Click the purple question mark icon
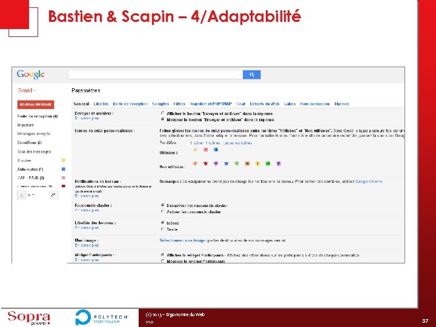 click(x=279, y=163)
